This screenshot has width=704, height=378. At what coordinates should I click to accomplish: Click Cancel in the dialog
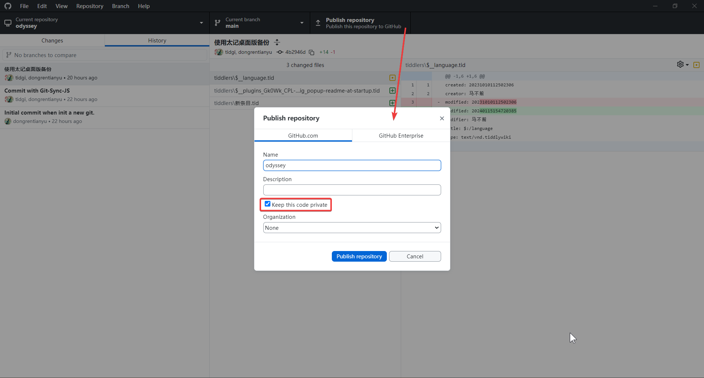[x=415, y=256]
